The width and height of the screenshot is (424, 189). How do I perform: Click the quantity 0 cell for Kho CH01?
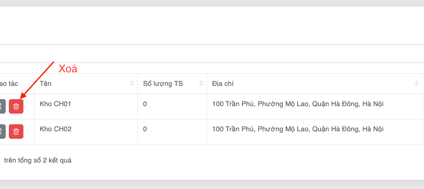pyautogui.click(x=145, y=104)
